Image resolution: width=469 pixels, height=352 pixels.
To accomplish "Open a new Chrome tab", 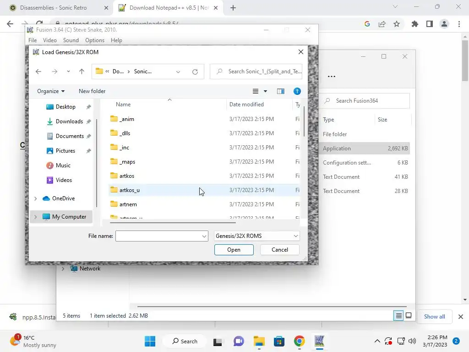I will tap(233, 8).
